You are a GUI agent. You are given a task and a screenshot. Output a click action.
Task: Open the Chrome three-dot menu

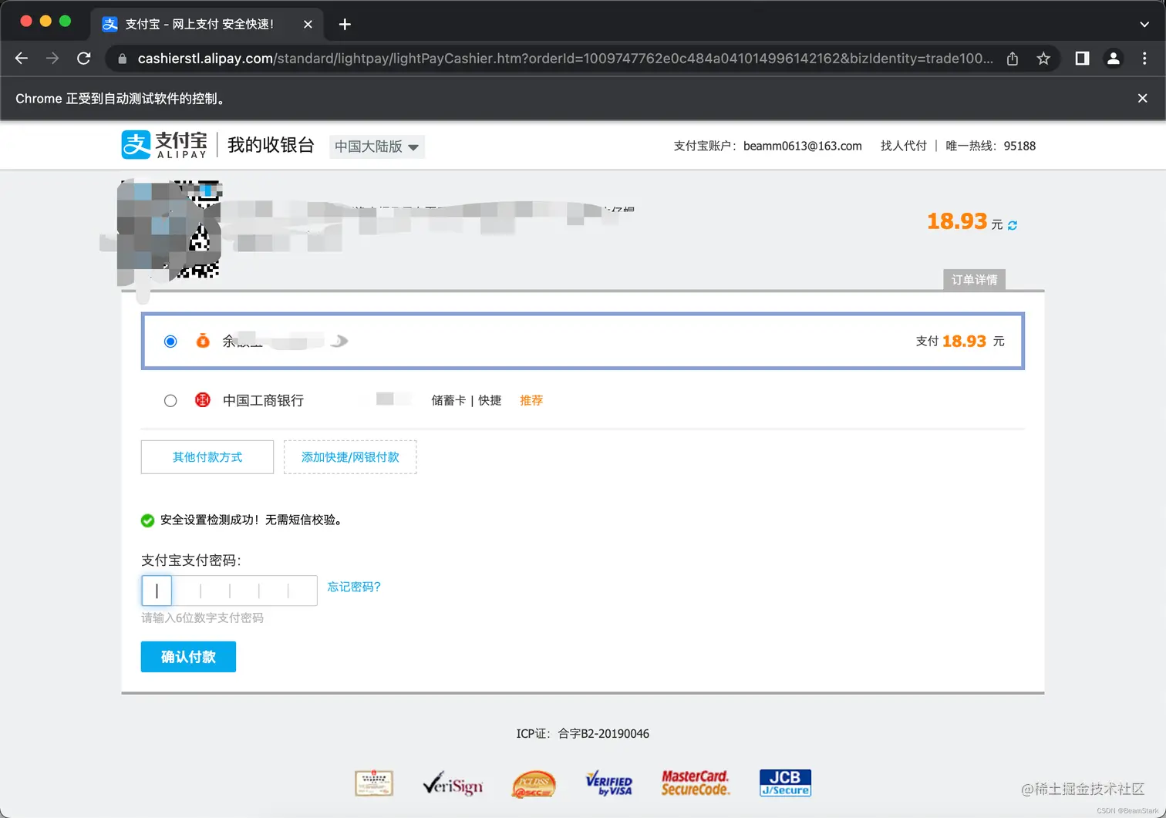click(x=1145, y=58)
